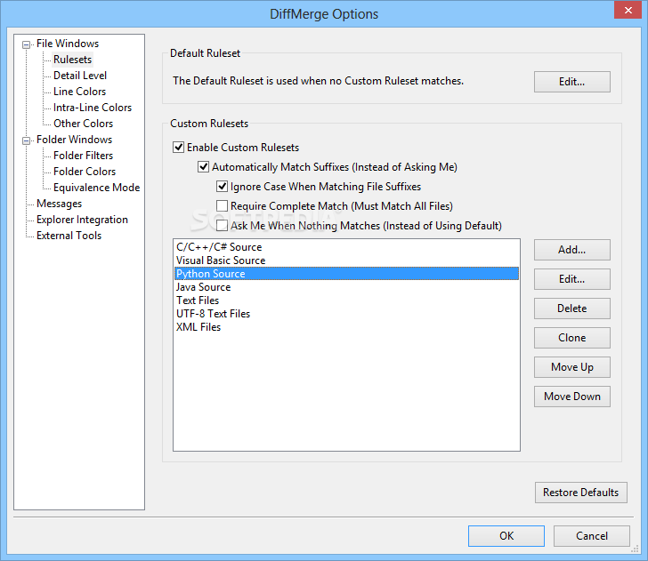Collapse the Folder Windows tree node
This screenshot has height=561, width=648.
(x=26, y=140)
